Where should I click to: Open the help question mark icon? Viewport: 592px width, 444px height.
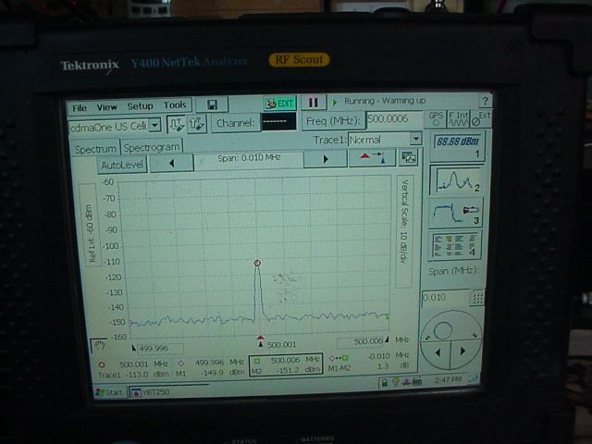[485, 101]
